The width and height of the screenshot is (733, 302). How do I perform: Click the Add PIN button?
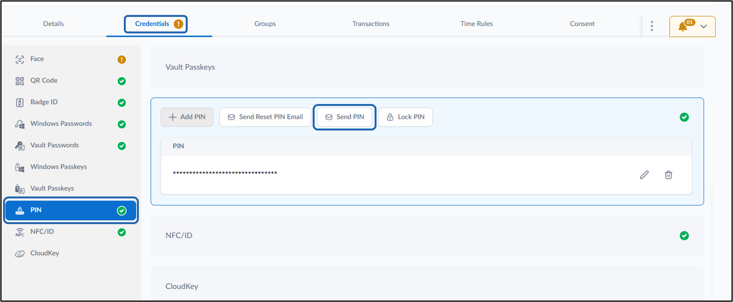pyautogui.click(x=187, y=117)
